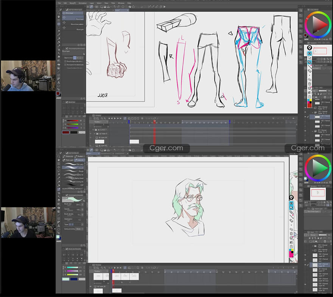Image resolution: width=333 pixels, height=297 pixels.
Task: Hide the selected layer via its eye icon
Action: (305, 117)
